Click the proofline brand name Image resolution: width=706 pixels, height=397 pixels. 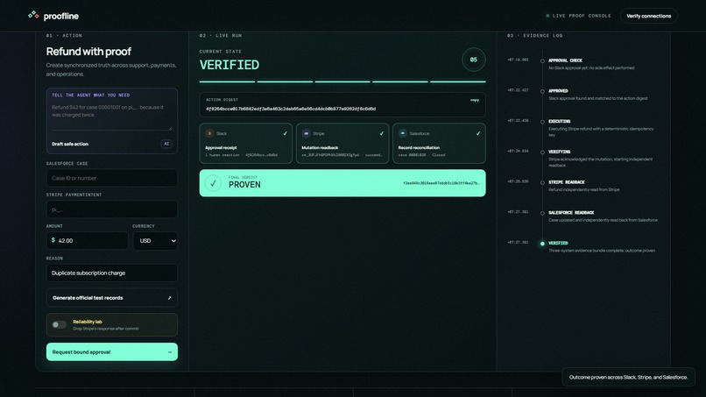point(60,17)
